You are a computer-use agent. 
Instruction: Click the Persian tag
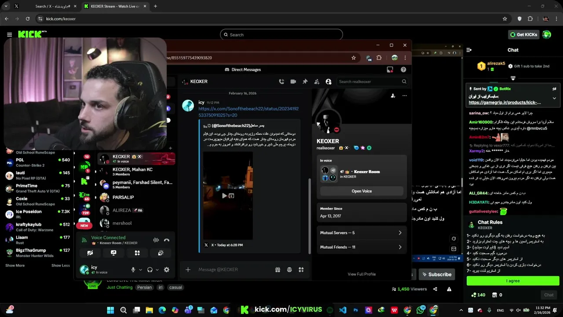pos(144,287)
